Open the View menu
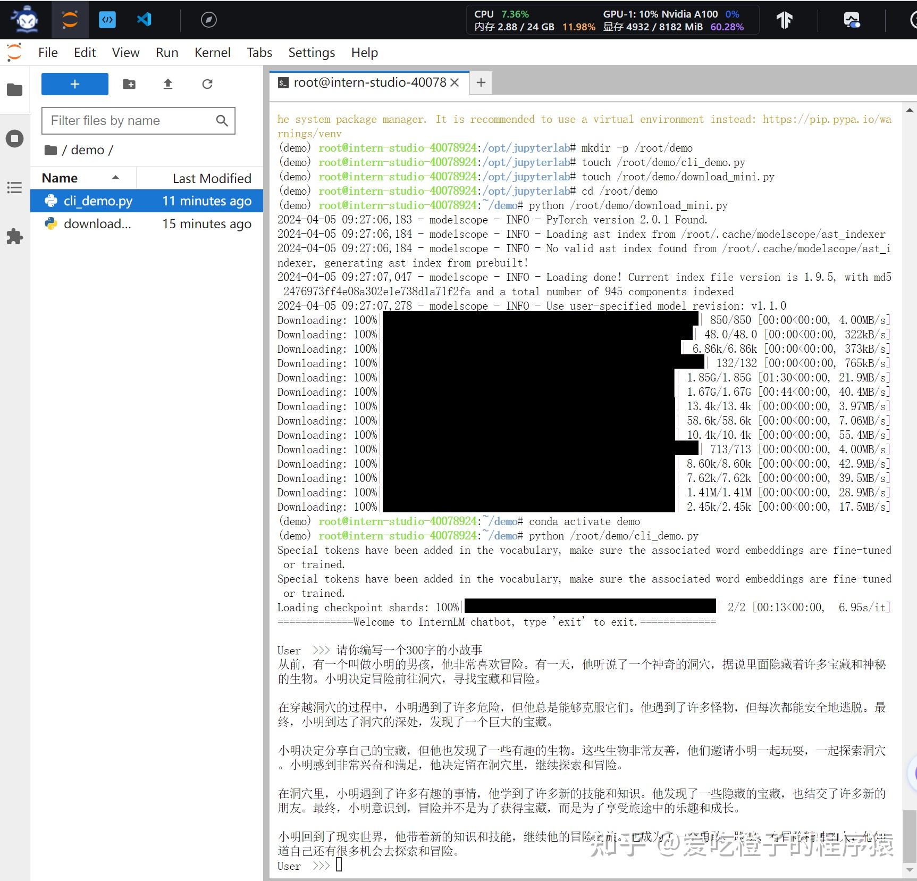Screen dimensions: 917x881 [125, 53]
